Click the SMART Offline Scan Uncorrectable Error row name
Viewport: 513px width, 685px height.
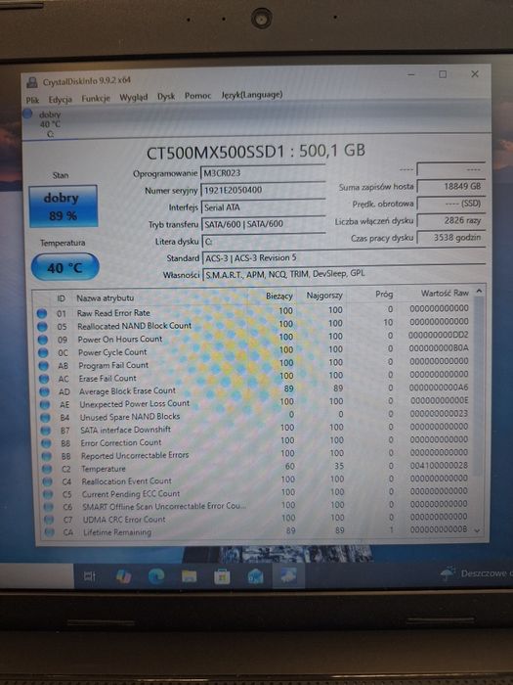pyautogui.click(x=164, y=506)
